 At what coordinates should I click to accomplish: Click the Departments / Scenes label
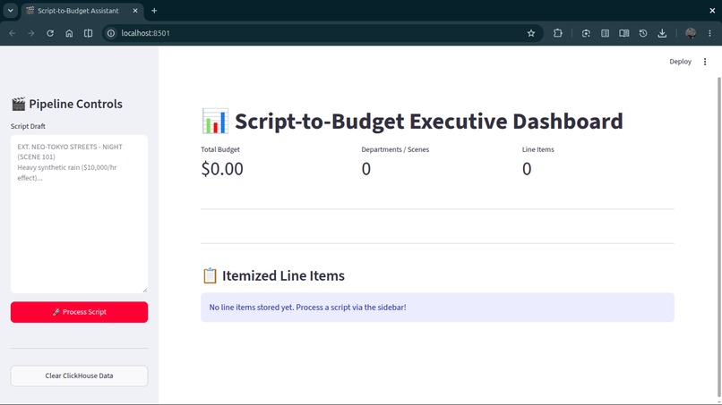pyautogui.click(x=395, y=149)
